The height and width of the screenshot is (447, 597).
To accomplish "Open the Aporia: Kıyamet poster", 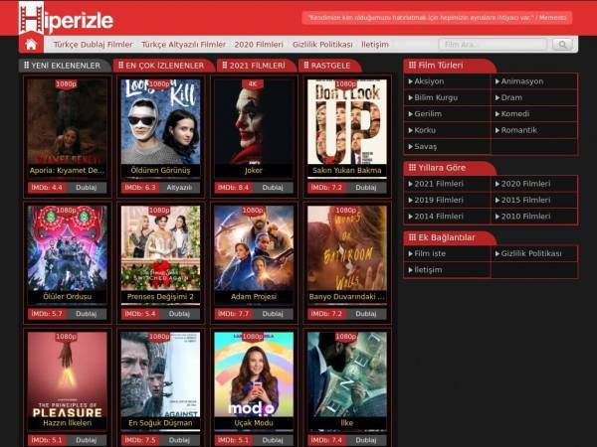I will click(67, 121).
